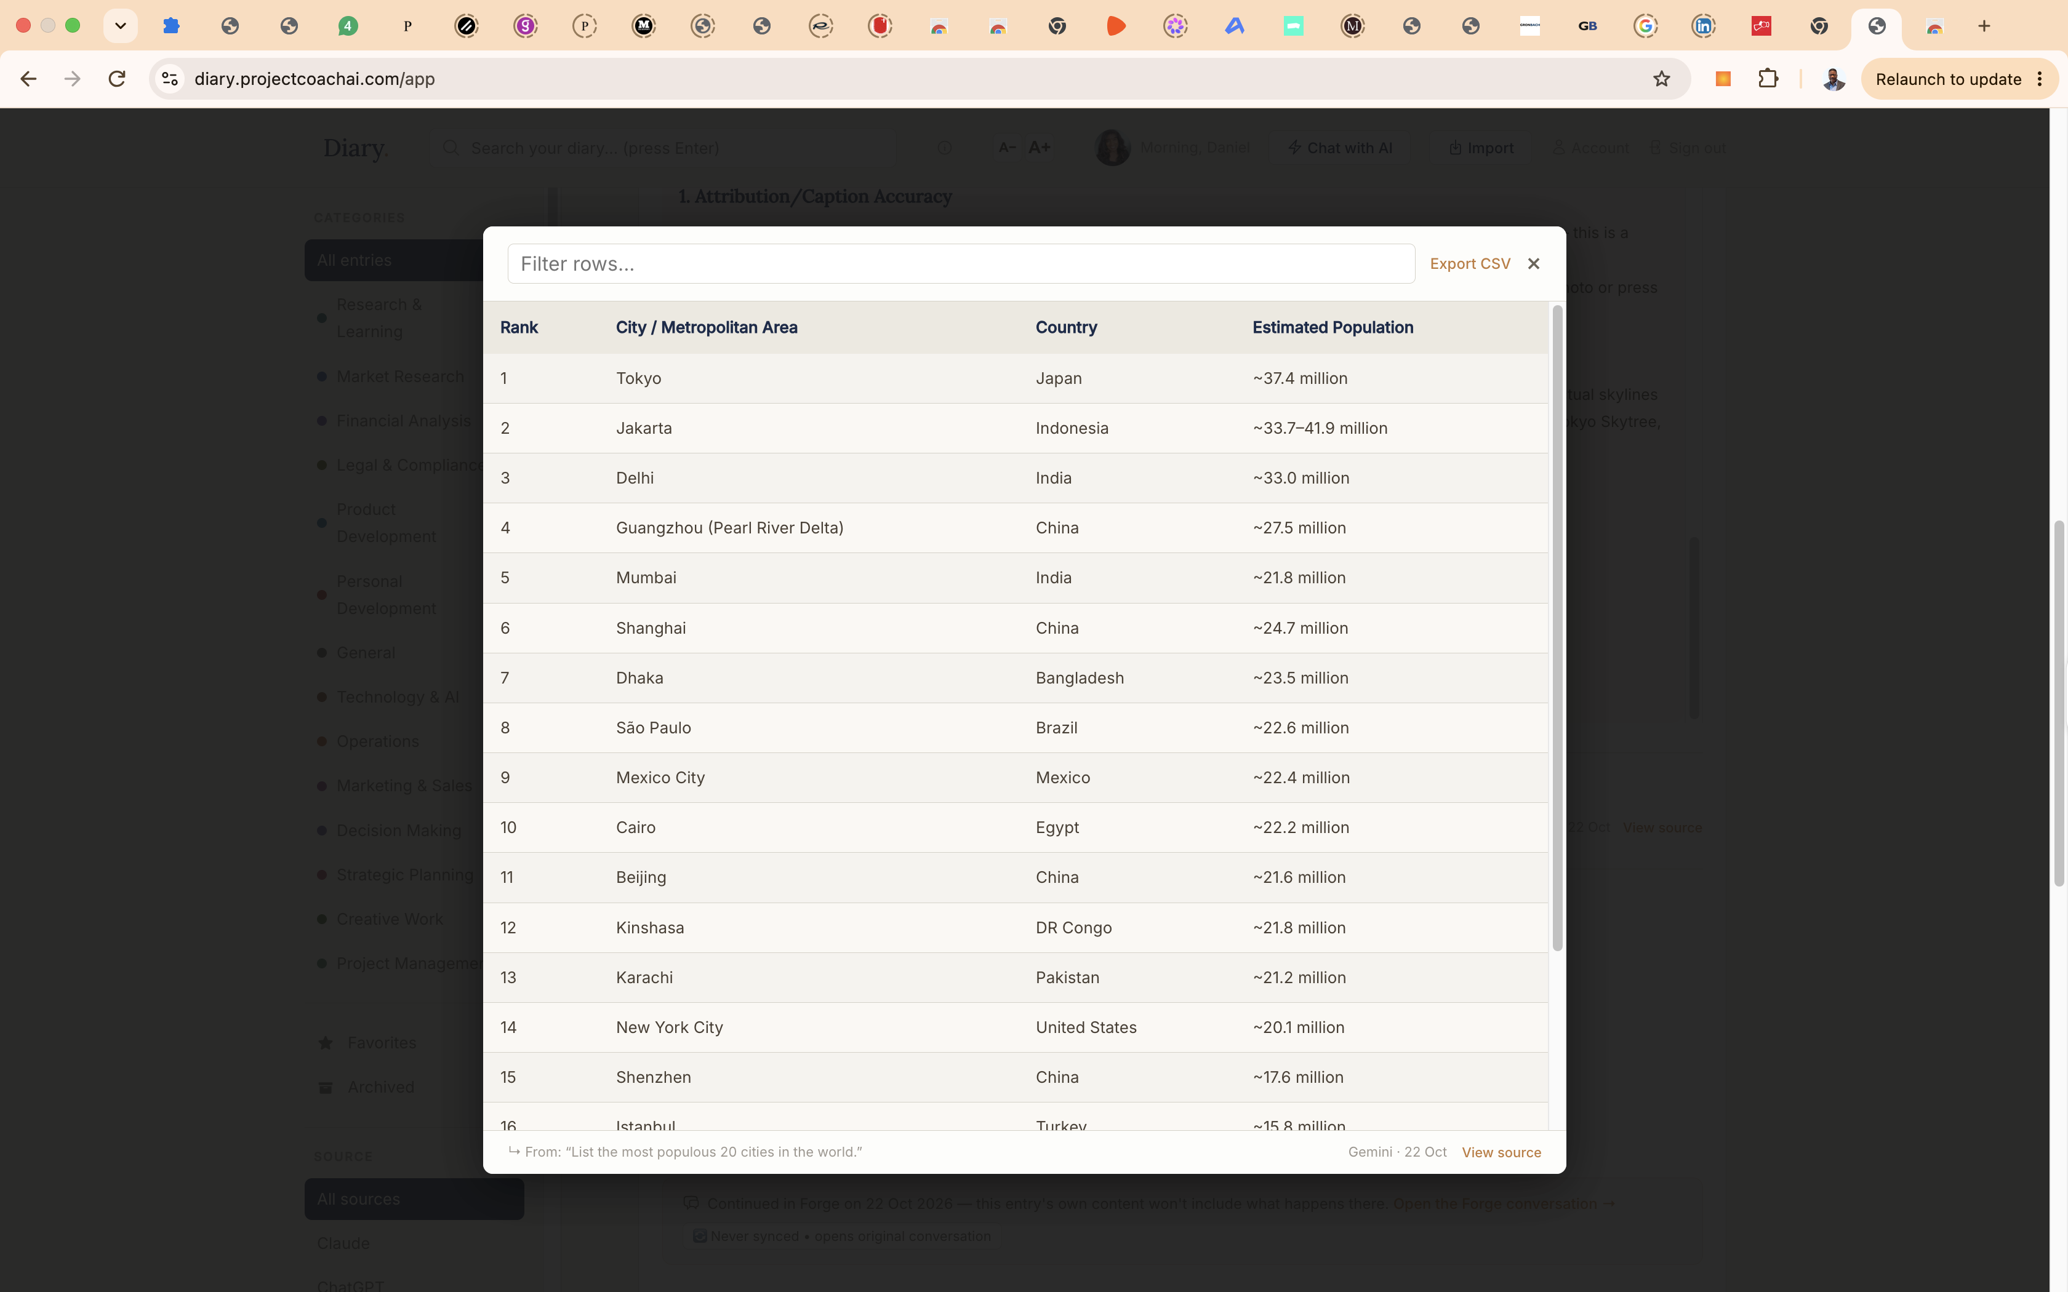Go back with the browser back arrow

coord(28,79)
